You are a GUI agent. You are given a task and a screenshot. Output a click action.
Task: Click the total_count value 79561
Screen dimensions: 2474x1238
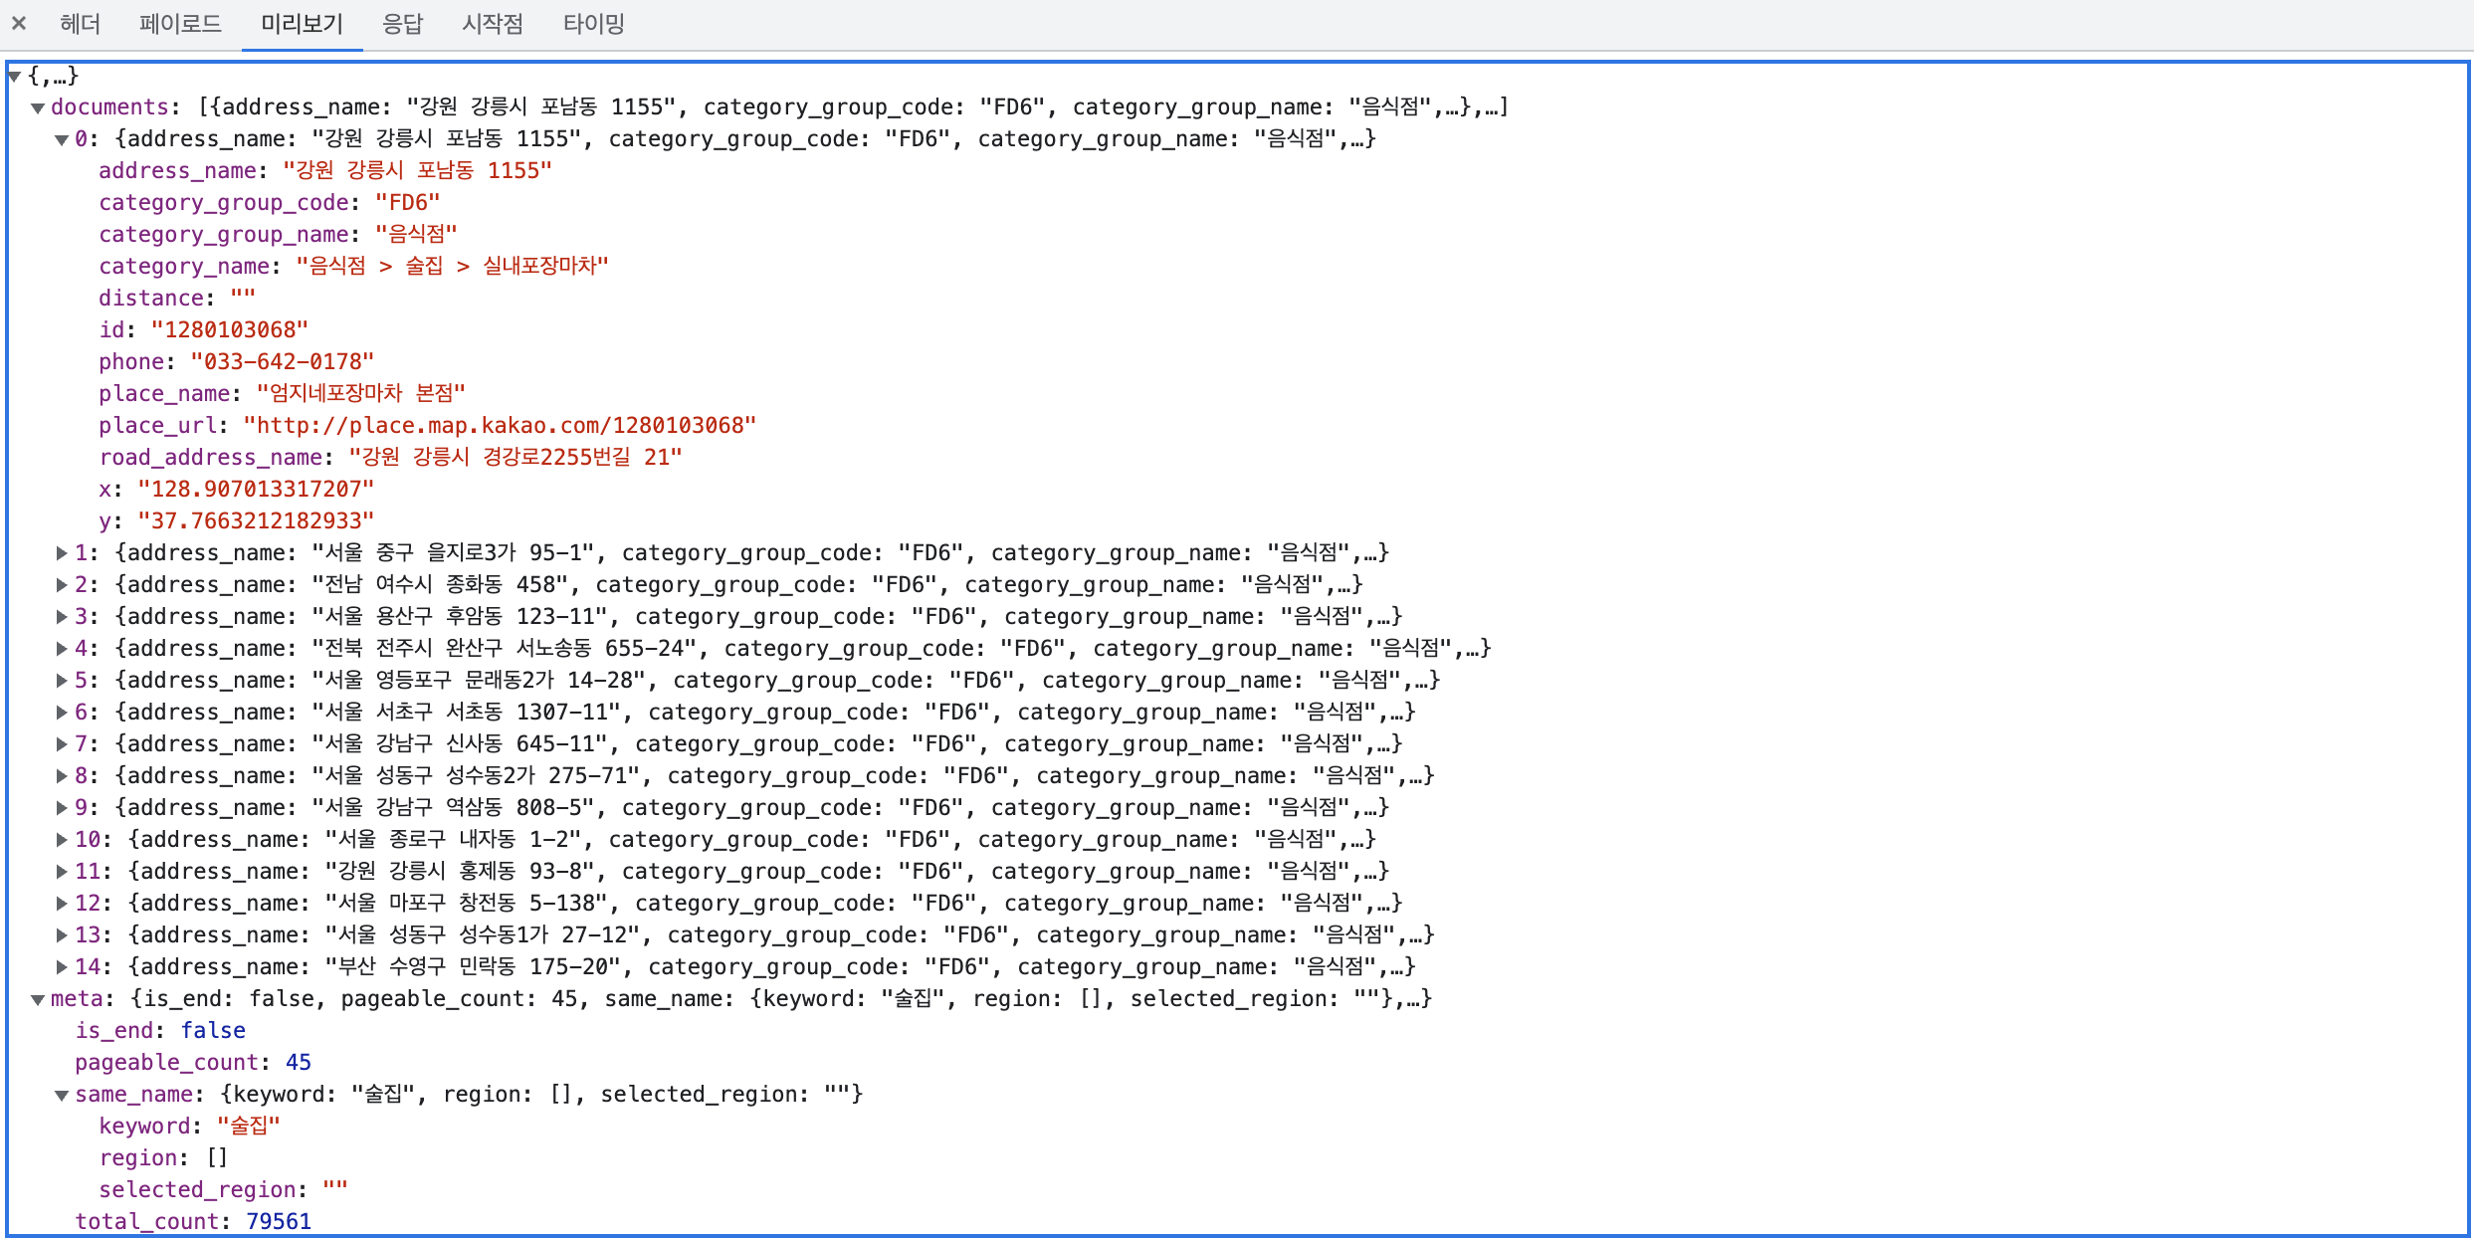(x=279, y=1221)
